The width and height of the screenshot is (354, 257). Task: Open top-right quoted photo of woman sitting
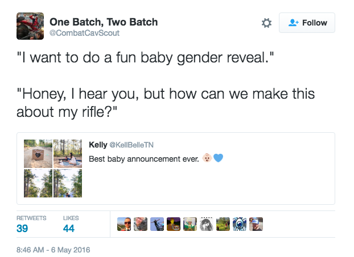click(68, 154)
